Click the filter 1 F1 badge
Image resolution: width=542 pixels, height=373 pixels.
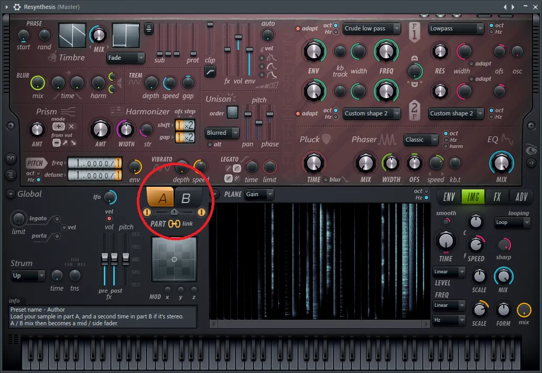[x=414, y=32]
